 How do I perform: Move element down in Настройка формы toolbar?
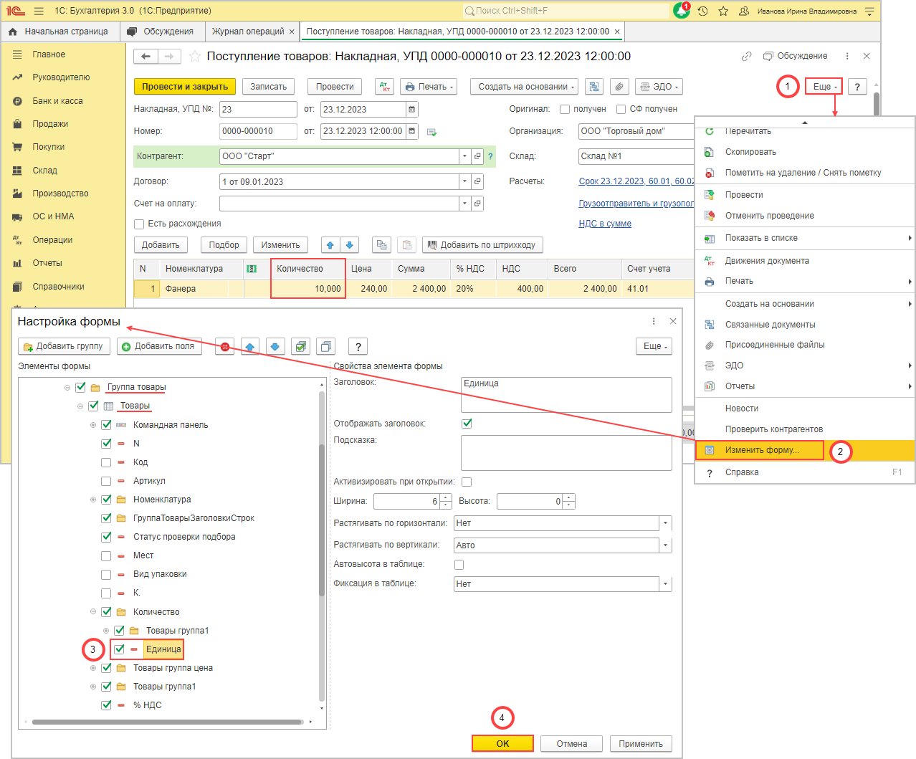point(276,347)
